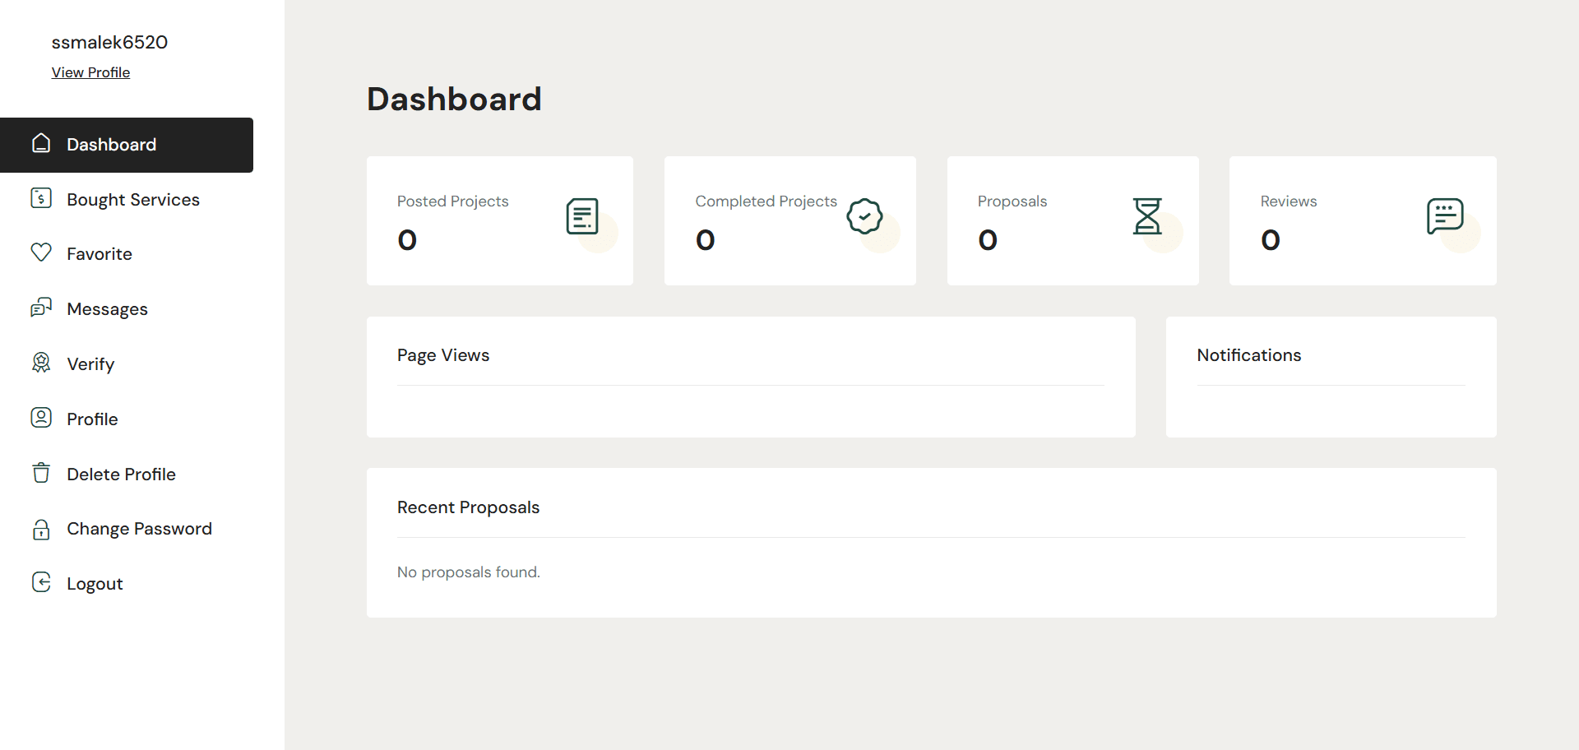Screen dimensions: 1579x750
Task: Click the Verify badge icon
Action: click(41, 363)
